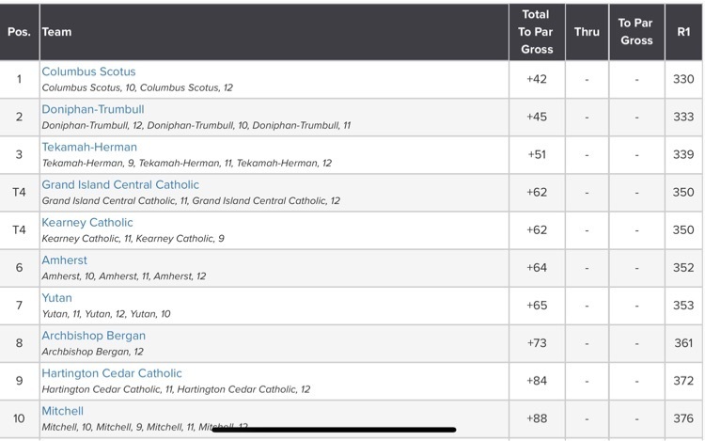
Task: Select the To Par Gross column header
Action: [635, 32]
